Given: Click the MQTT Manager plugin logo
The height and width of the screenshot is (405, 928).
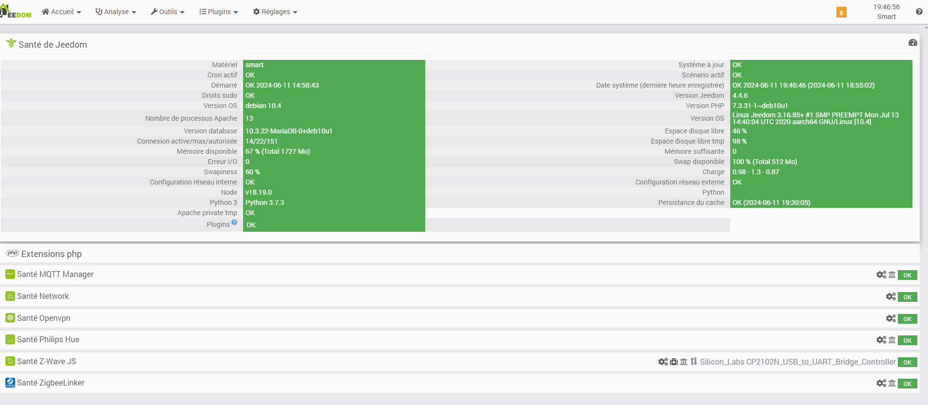Looking at the screenshot, I should (10, 274).
